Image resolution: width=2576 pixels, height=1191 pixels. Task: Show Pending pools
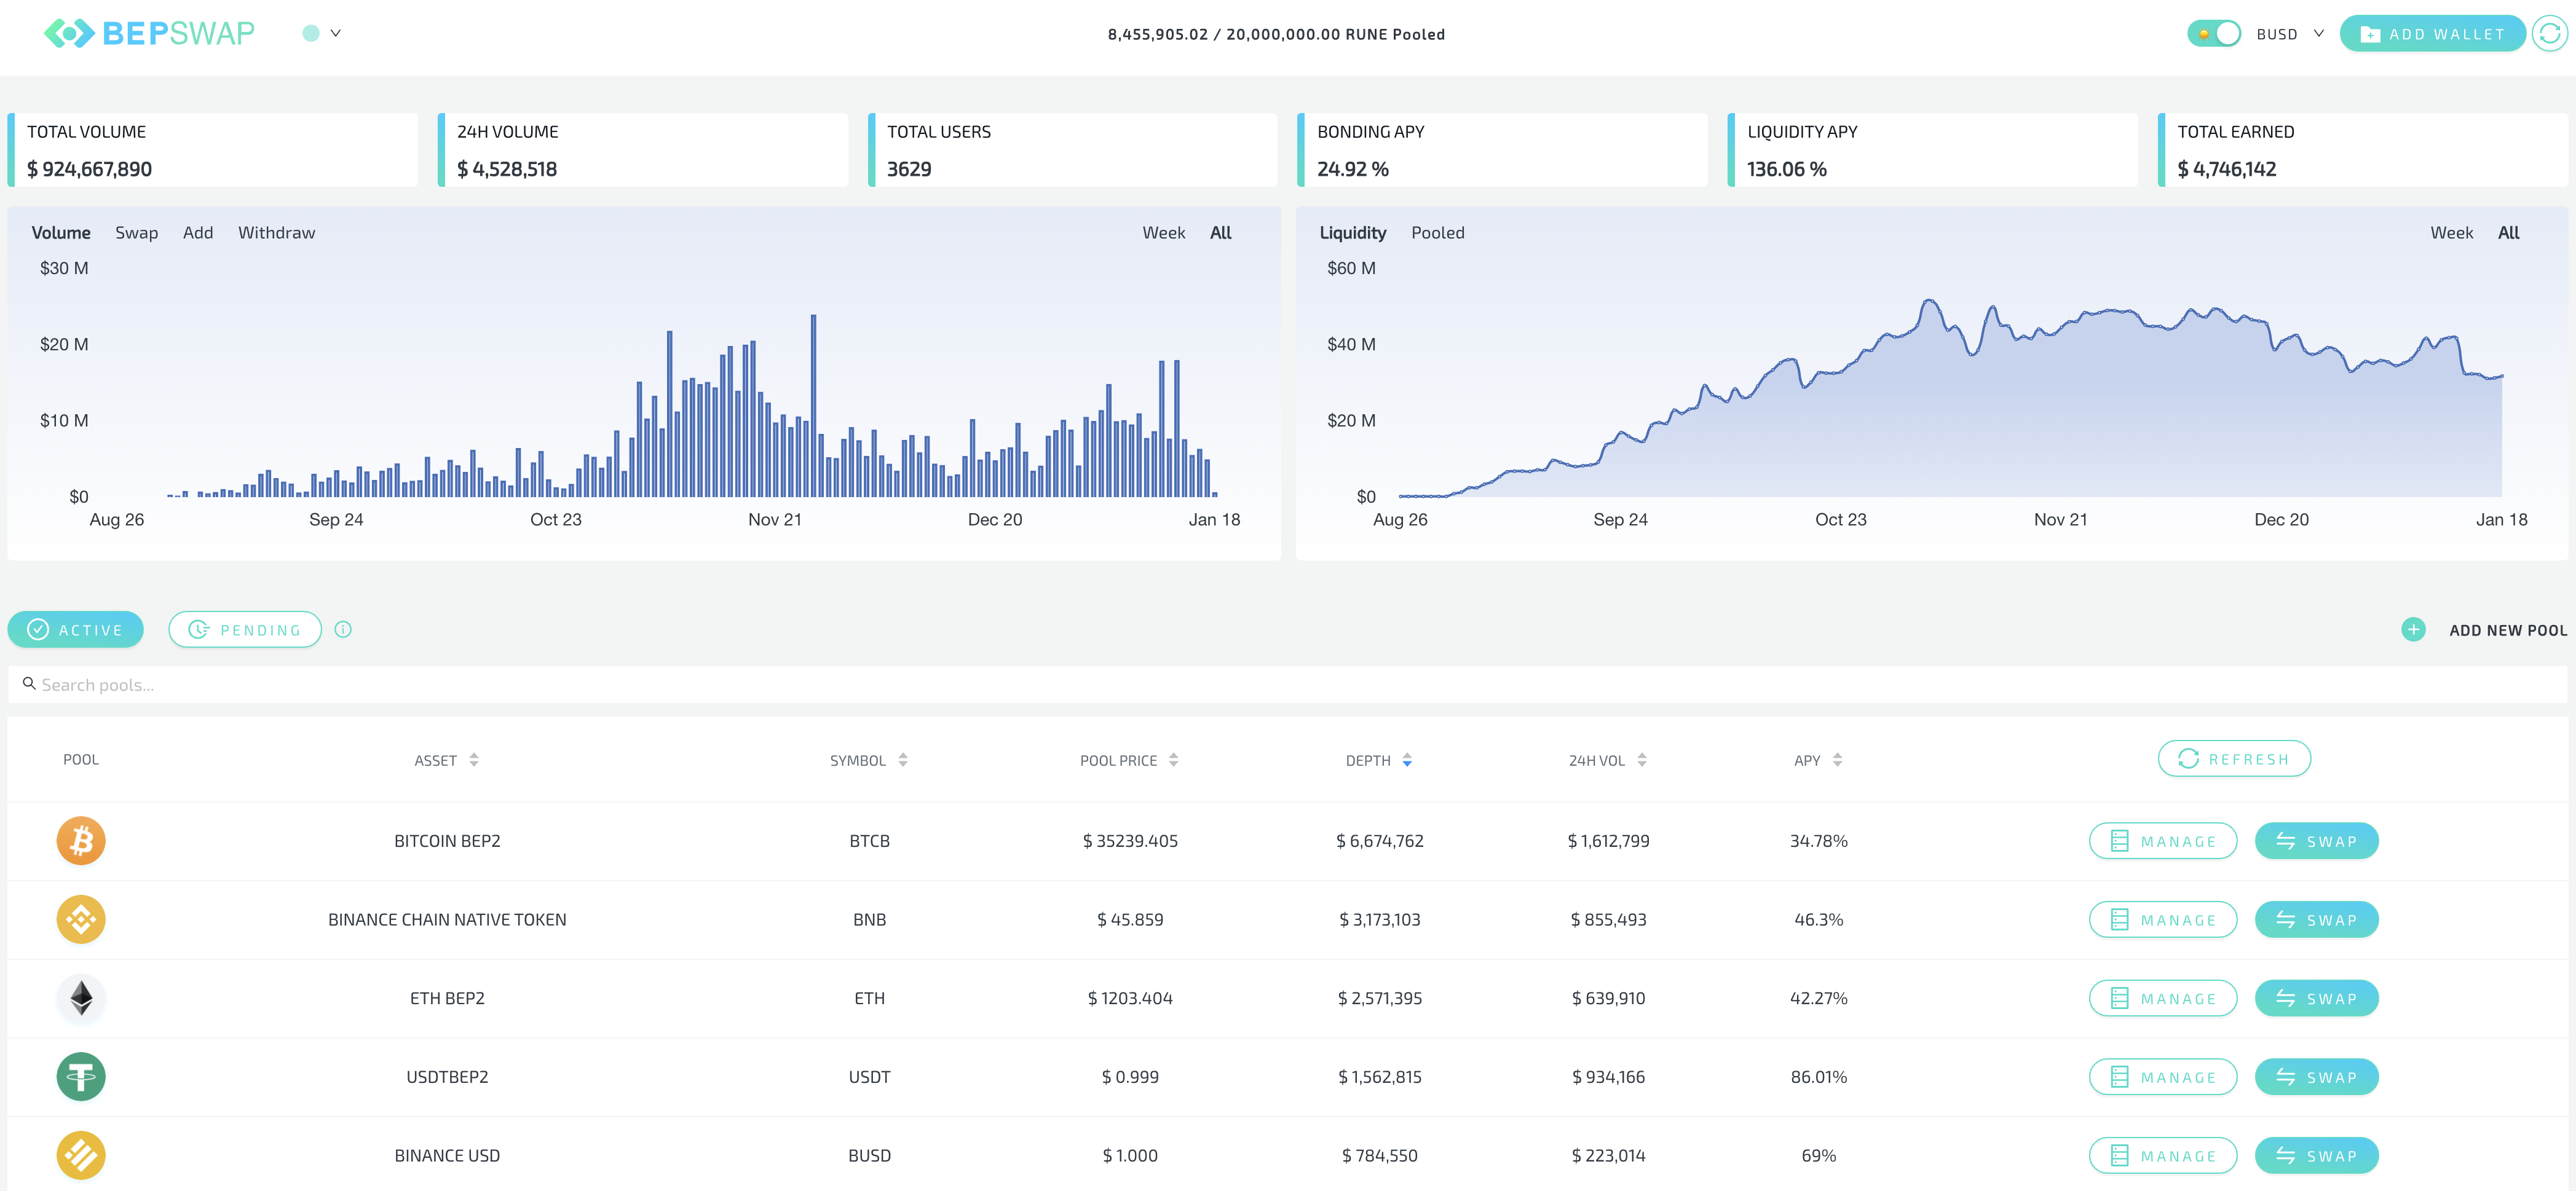pos(245,629)
